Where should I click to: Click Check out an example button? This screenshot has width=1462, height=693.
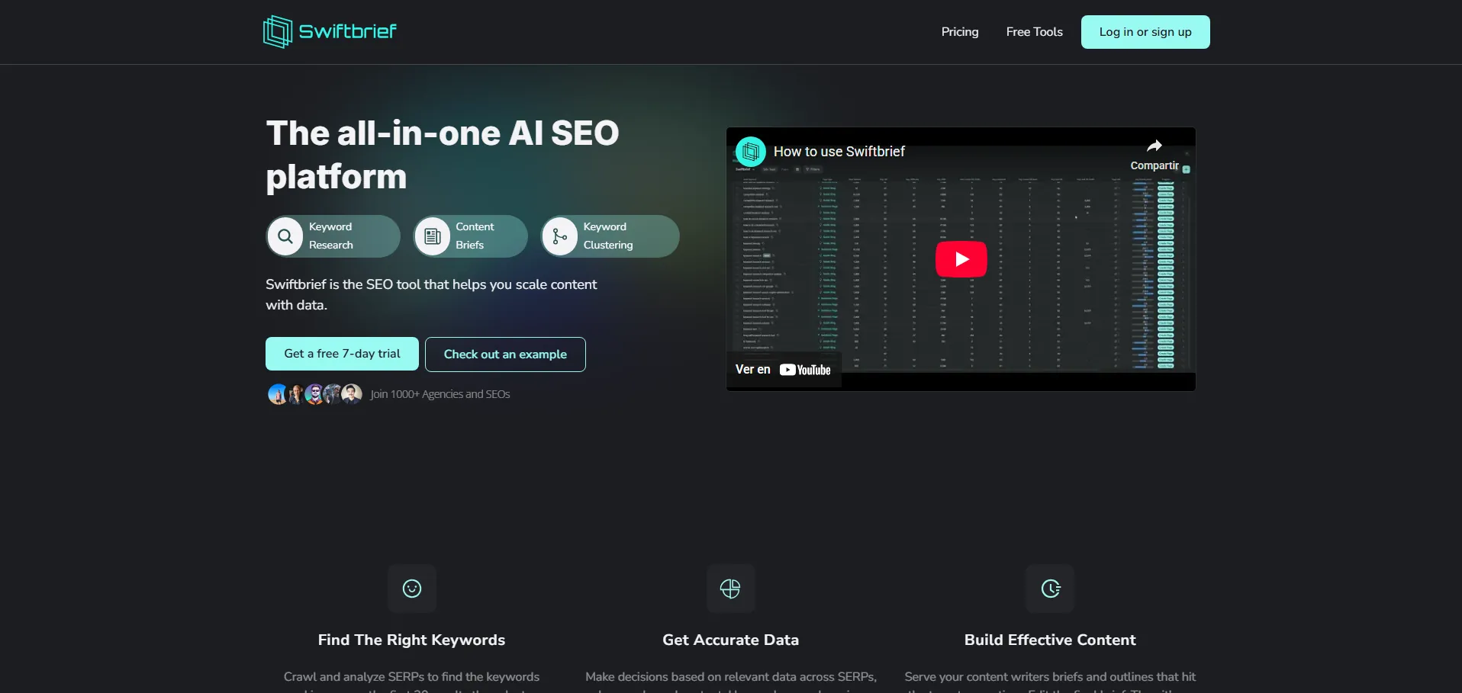[x=505, y=355]
